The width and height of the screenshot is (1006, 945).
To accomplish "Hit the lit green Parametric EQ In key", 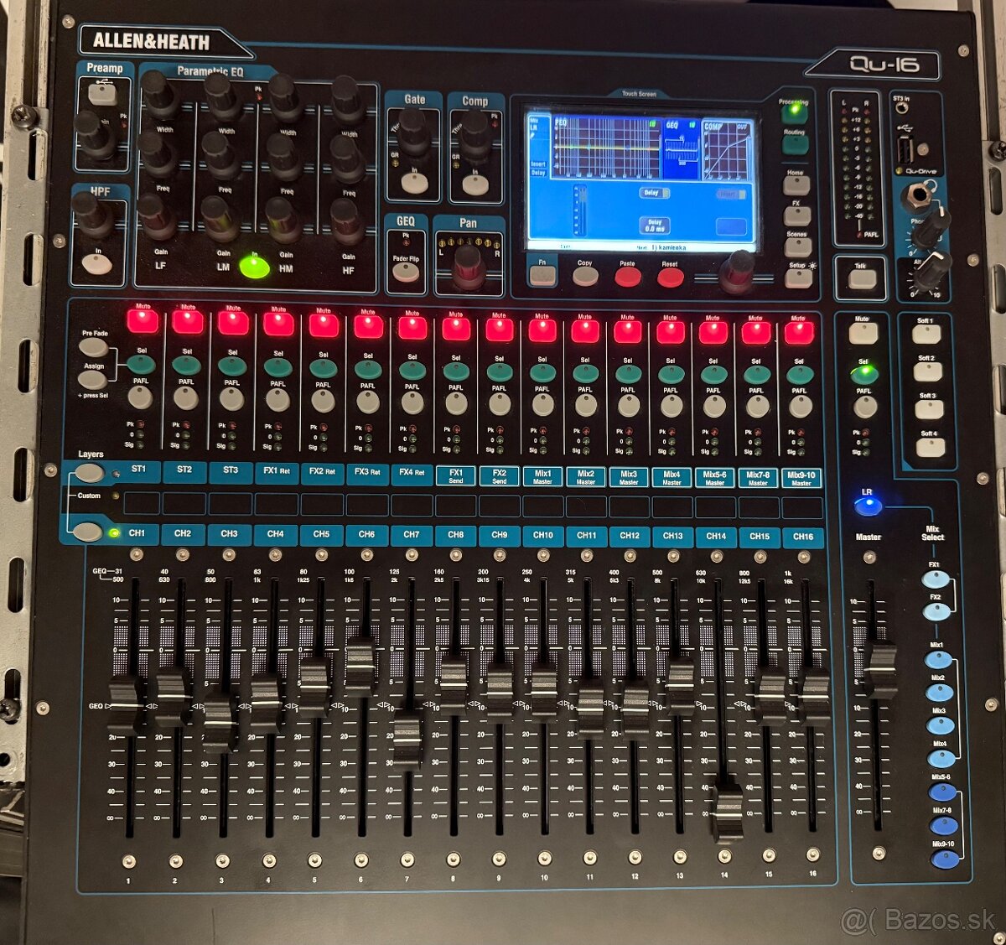I will point(254,267).
